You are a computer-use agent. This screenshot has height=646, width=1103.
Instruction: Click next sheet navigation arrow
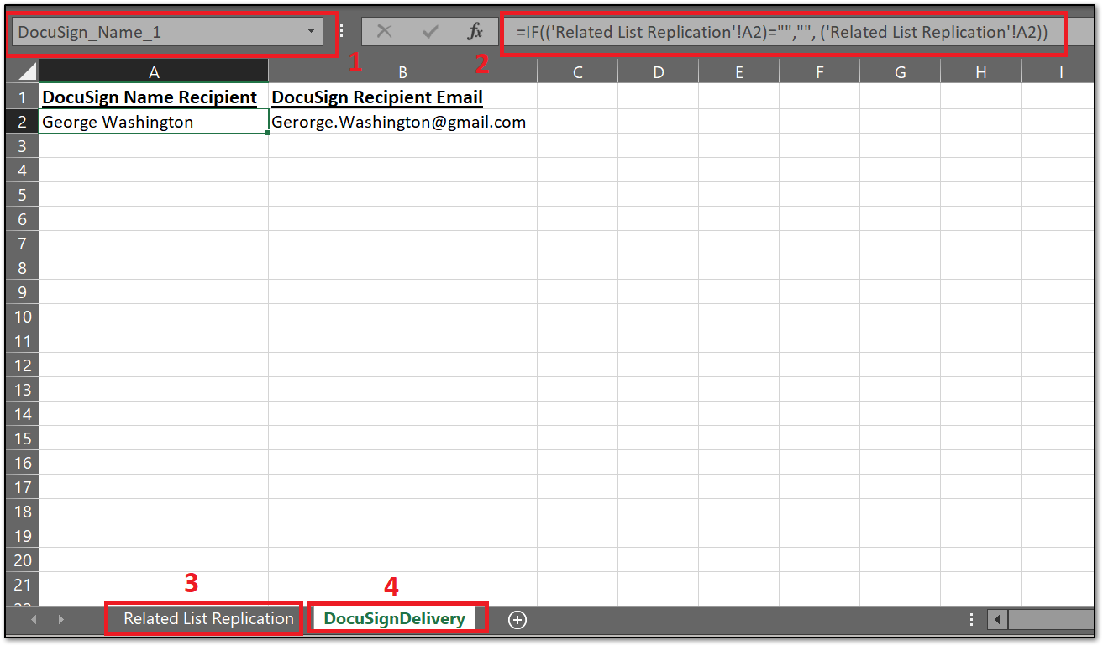click(61, 620)
